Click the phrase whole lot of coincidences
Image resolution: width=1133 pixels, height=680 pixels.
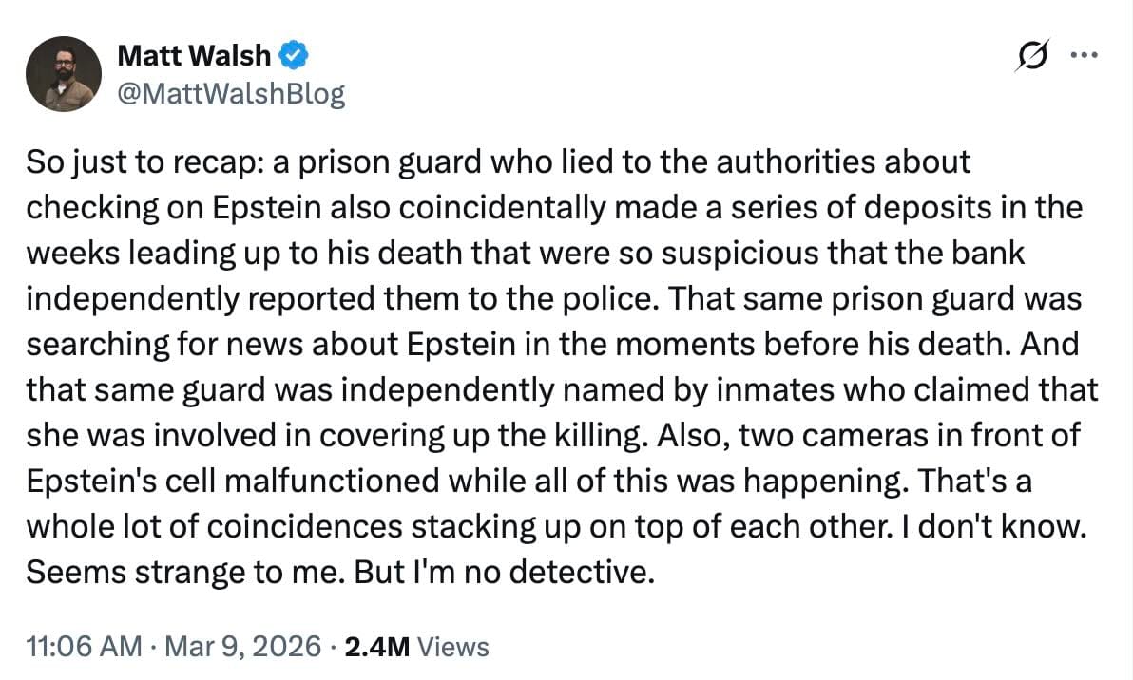214,526
